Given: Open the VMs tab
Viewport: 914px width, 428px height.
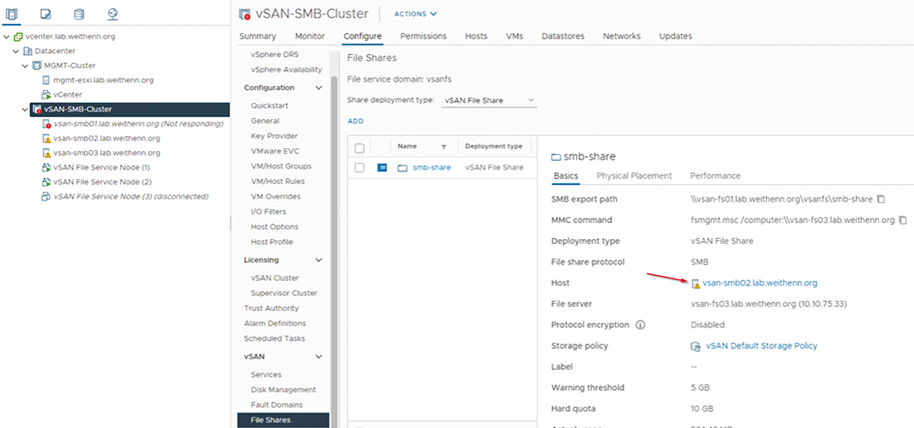Looking at the screenshot, I should click(515, 36).
